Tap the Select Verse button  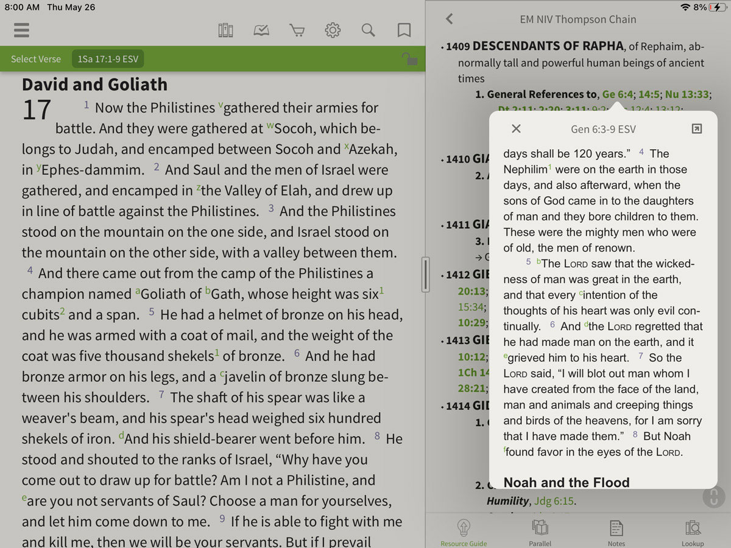click(x=36, y=59)
